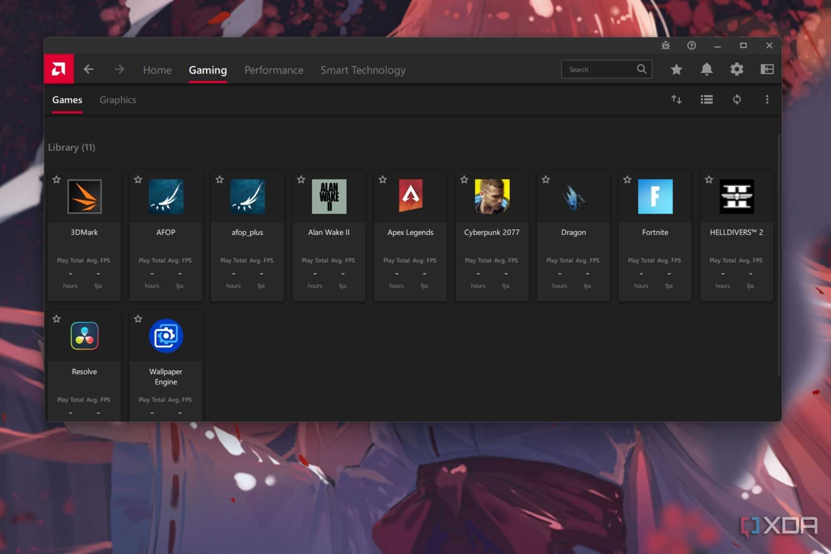Toggle favorite star on HELLDIVERS 2

[709, 180]
